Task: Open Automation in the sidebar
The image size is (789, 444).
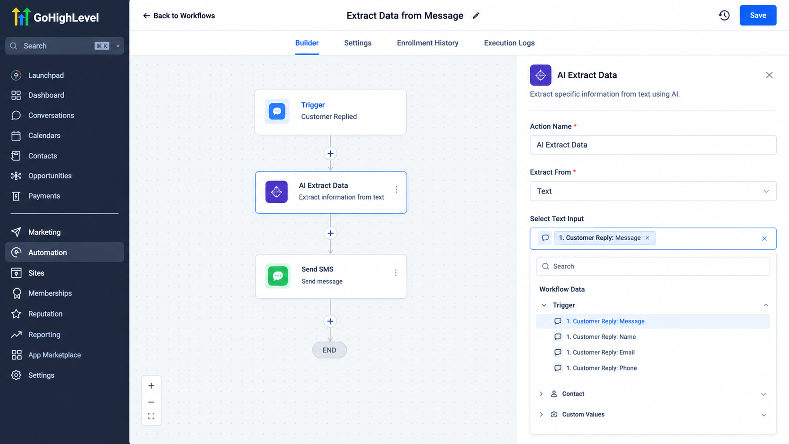Action: click(x=65, y=252)
